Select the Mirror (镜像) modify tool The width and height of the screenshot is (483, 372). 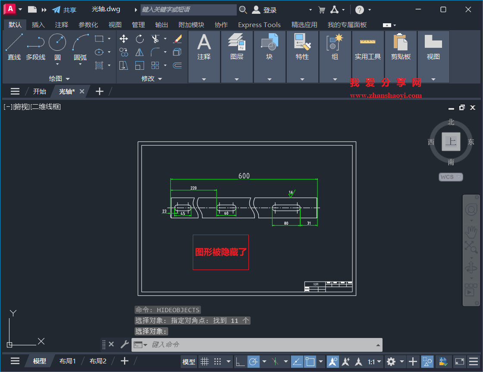click(x=139, y=52)
